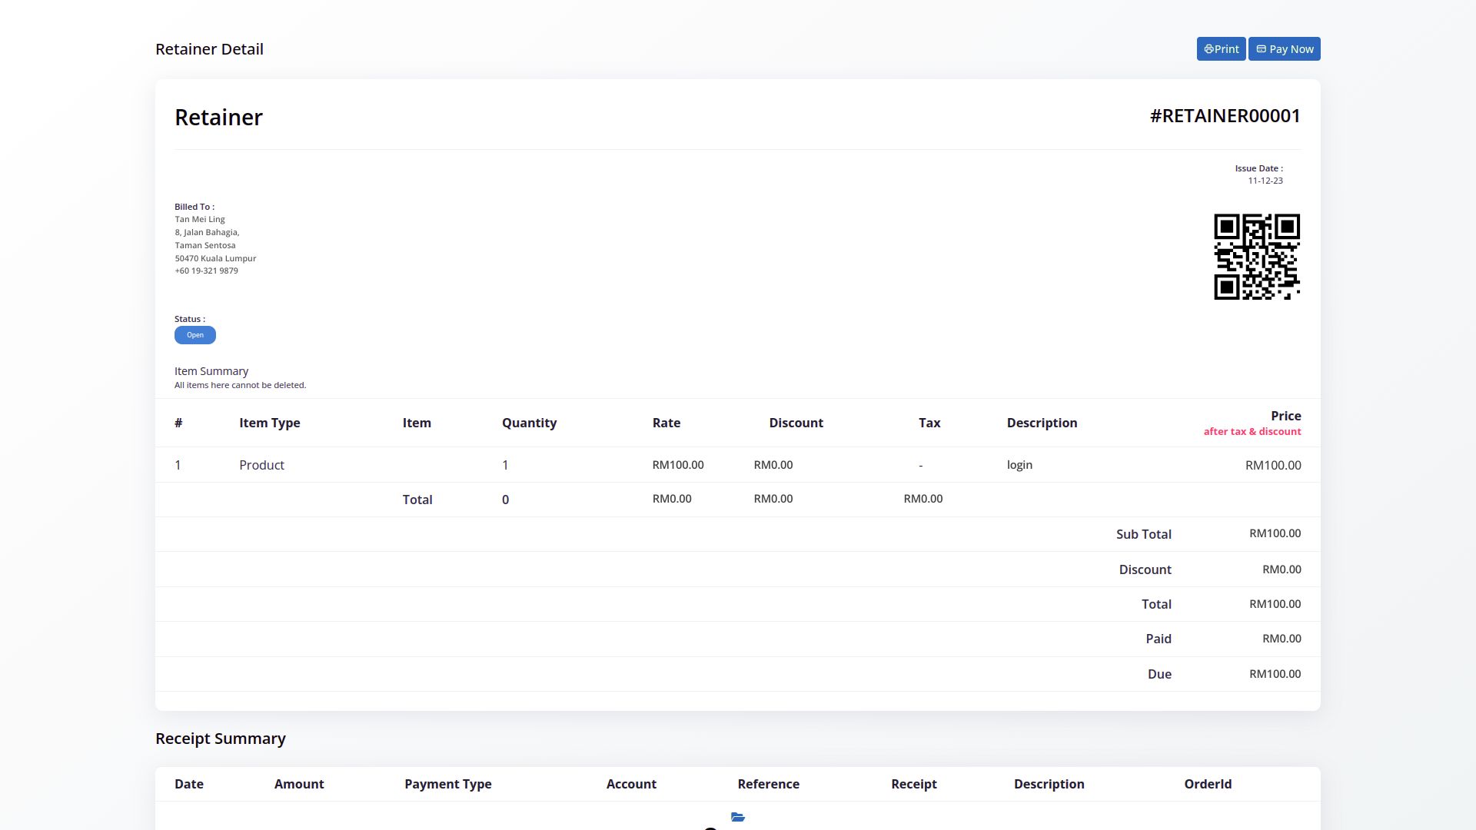The width and height of the screenshot is (1476, 830).
Task: Click the Print button
Action: 1221,49
